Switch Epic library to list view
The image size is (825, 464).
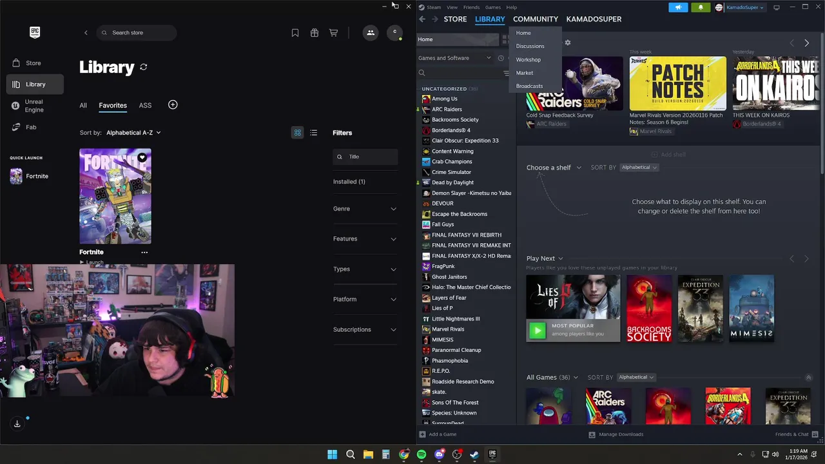point(313,133)
